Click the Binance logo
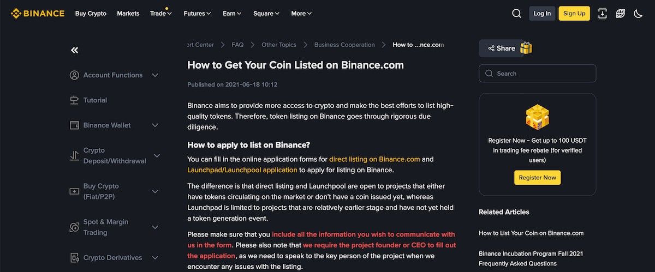The width and height of the screenshot is (655, 272). coord(37,13)
